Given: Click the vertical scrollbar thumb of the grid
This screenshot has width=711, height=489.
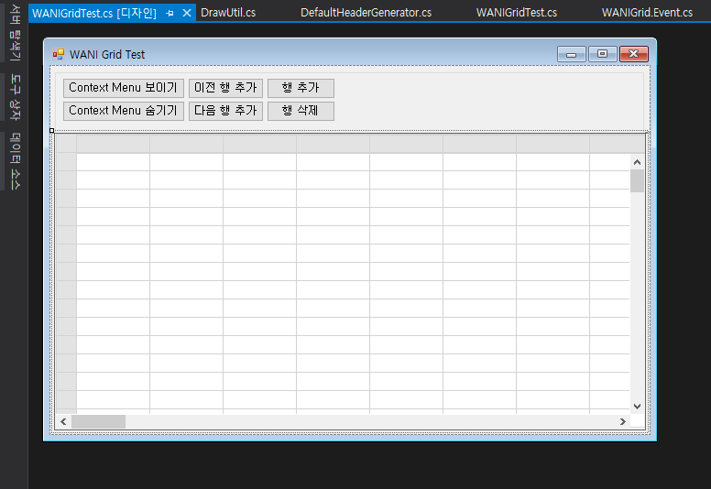Looking at the screenshot, I should coord(637,180).
